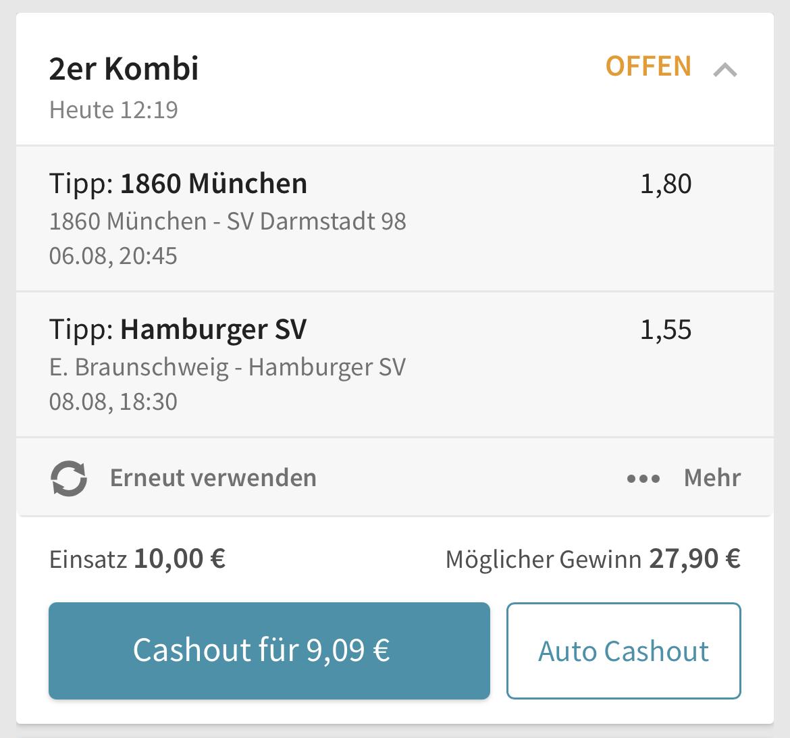Open the three-dots more icon
The image size is (790, 738).
(x=643, y=478)
